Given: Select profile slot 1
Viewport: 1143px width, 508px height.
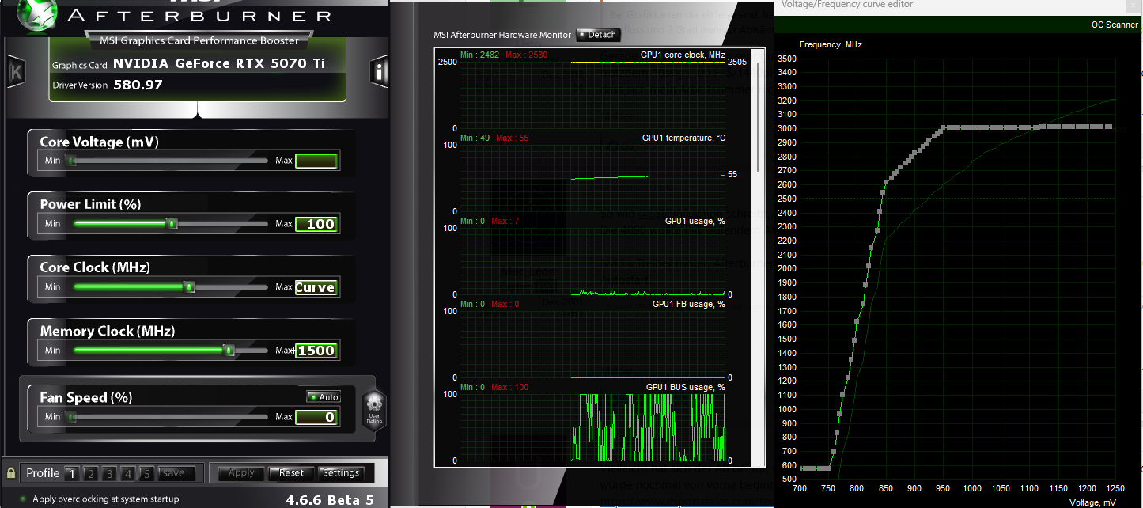Looking at the screenshot, I should point(72,474).
